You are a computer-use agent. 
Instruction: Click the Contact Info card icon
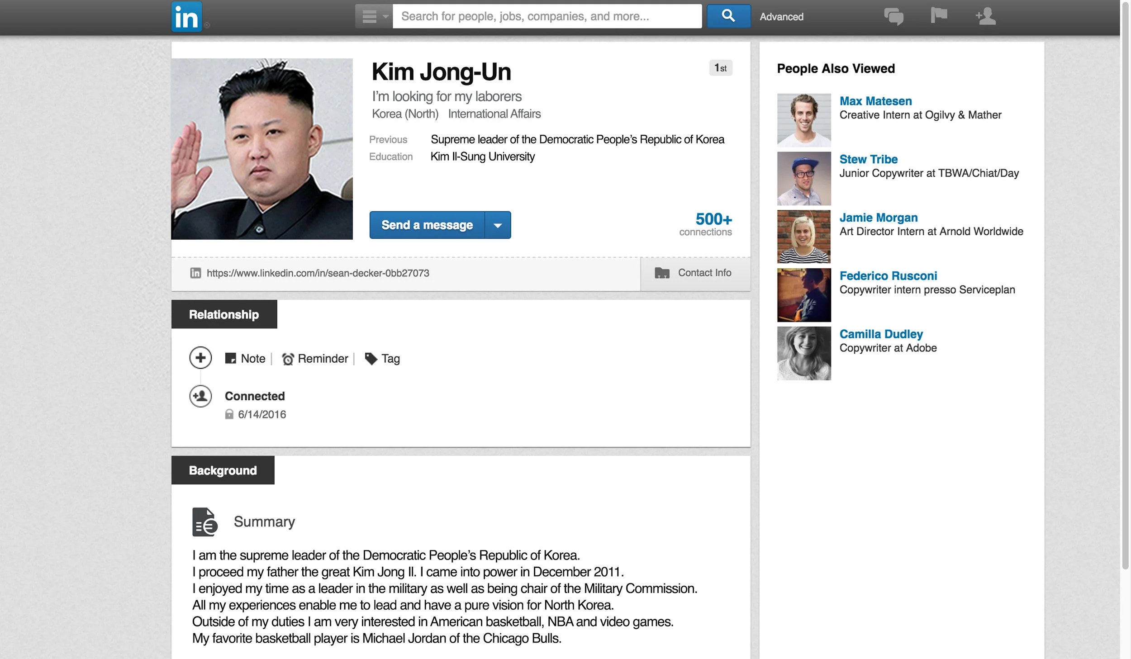(x=662, y=273)
